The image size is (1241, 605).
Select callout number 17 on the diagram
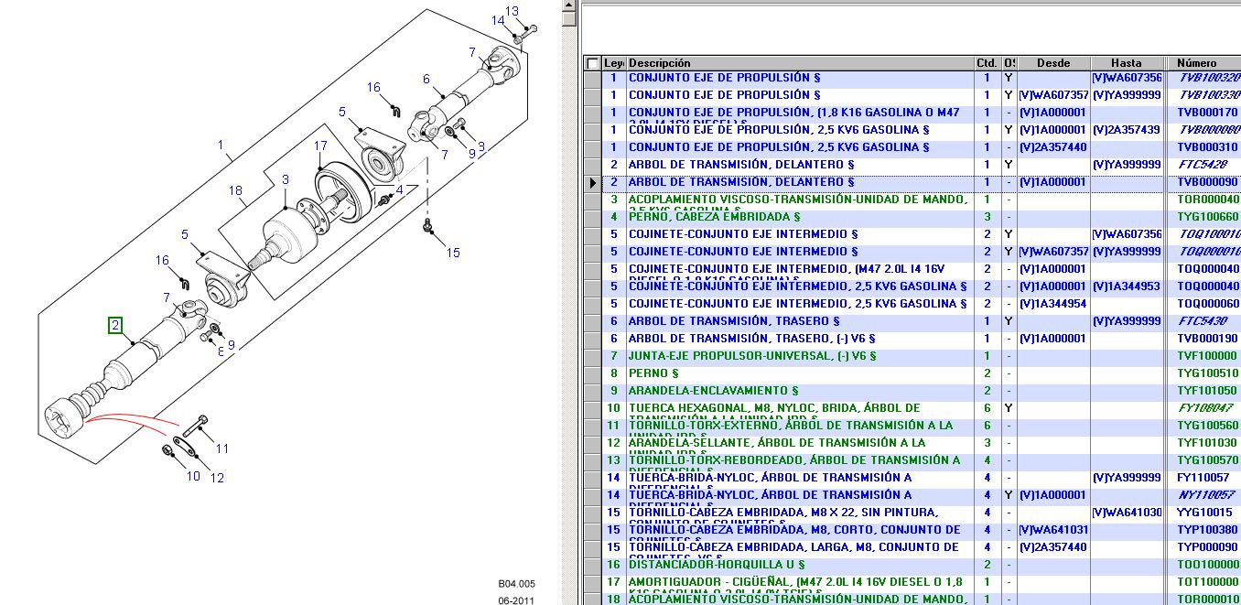pyautogui.click(x=319, y=146)
